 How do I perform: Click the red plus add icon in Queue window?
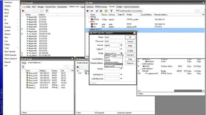tap(78, 67)
